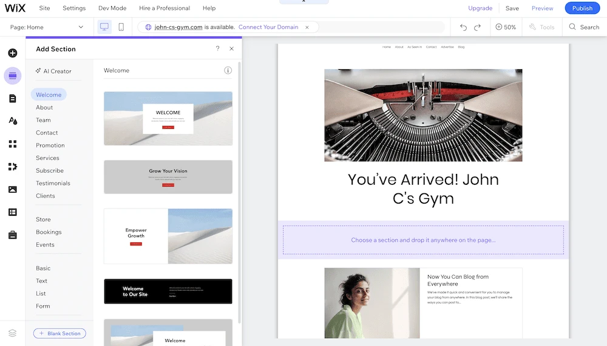The height and width of the screenshot is (346, 607).
Task: Switch to desktop view
Action: 104,27
